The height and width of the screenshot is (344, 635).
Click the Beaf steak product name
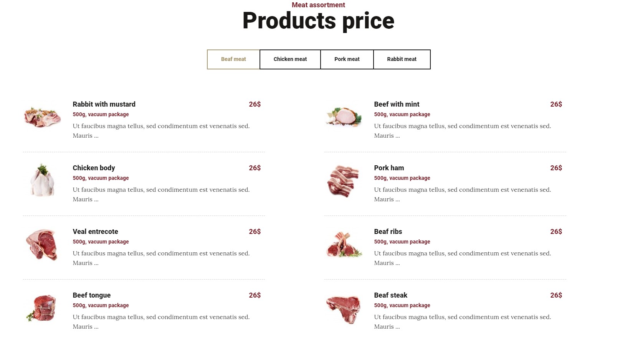pos(390,295)
